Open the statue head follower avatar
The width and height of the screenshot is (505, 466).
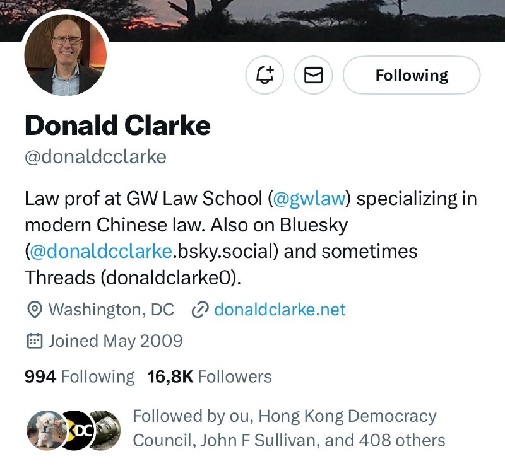pyautogui.click(x=106, y=430)
